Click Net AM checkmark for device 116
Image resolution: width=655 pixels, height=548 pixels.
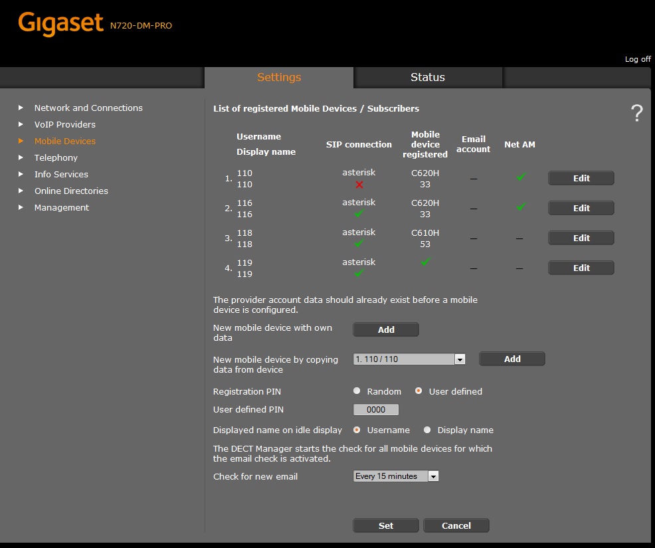coord(520,207)
